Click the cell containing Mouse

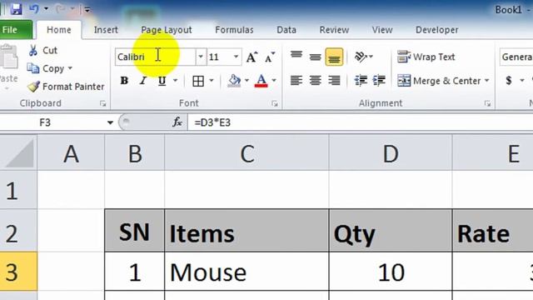(247, 272)
